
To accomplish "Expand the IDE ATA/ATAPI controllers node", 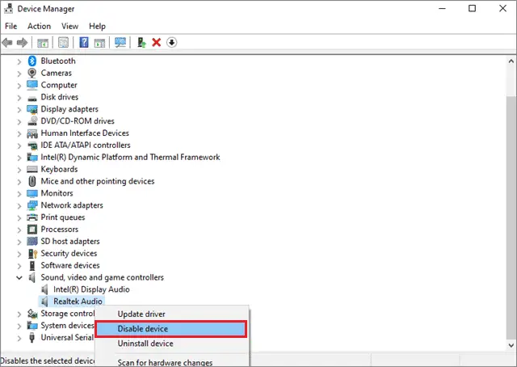I will [19, 146].
